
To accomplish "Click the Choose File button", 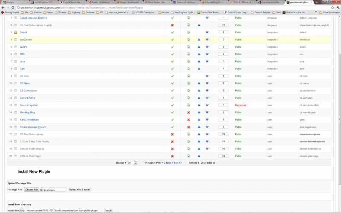I will [x=32, y=190].
